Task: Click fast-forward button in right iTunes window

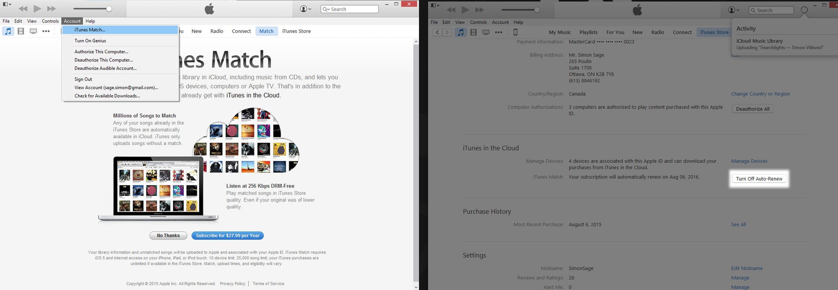Action: coord(480,10)
